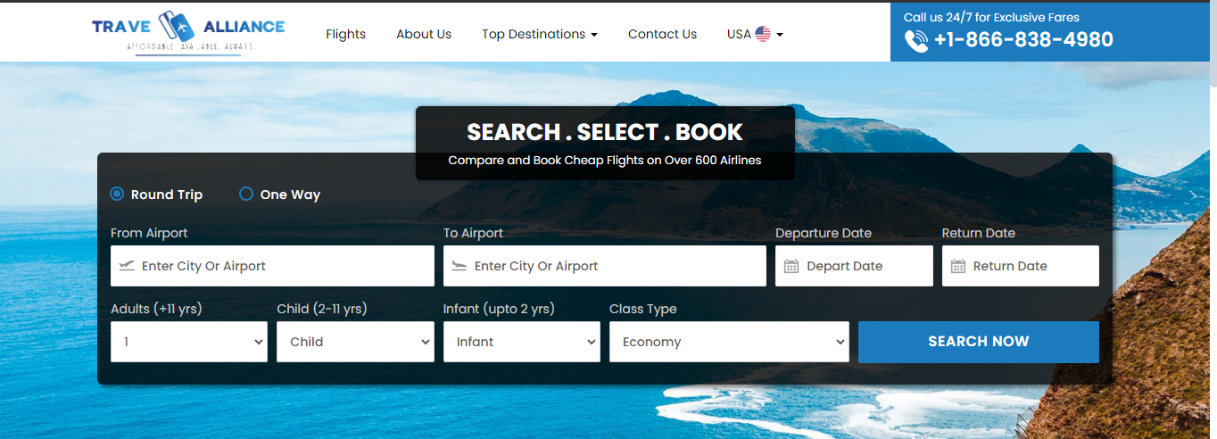Click the phone handset icon
The image size is (1217, 439).
click(916, 40)
